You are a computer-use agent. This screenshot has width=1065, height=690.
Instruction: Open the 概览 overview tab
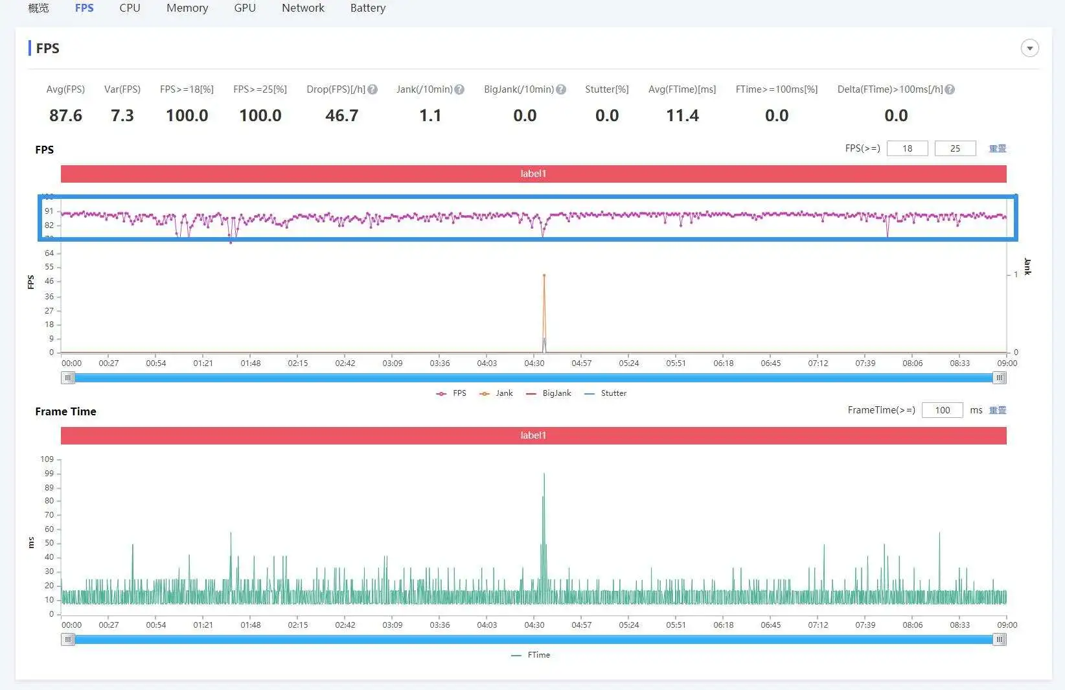(x=38, y=8)
